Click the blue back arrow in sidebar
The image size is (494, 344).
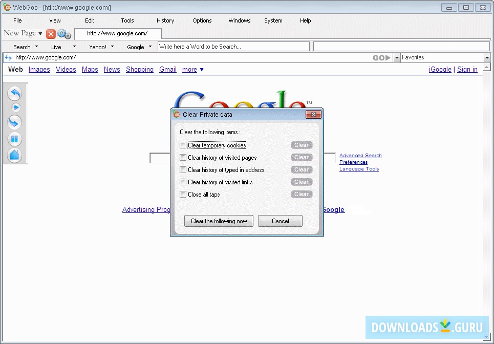tap(14, 94)
